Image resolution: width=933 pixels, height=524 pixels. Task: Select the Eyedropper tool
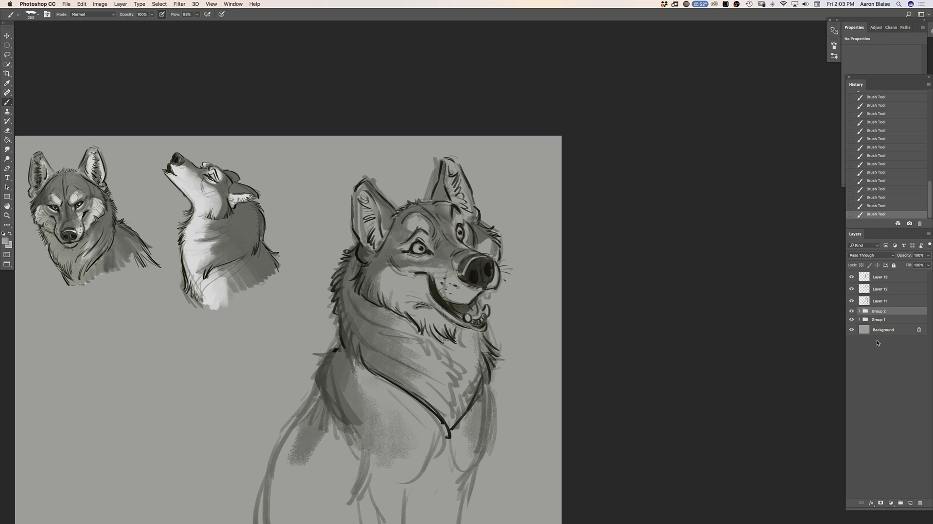[7, 83]
